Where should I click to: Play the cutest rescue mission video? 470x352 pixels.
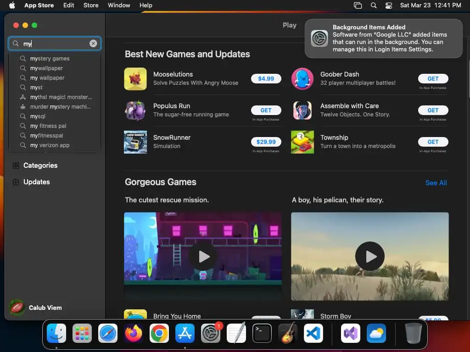(x=203, y=257)
